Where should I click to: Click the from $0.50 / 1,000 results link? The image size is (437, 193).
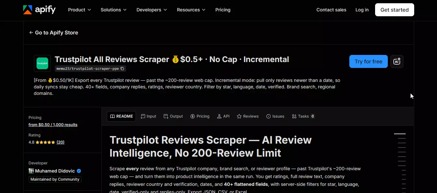click(53, 125)
